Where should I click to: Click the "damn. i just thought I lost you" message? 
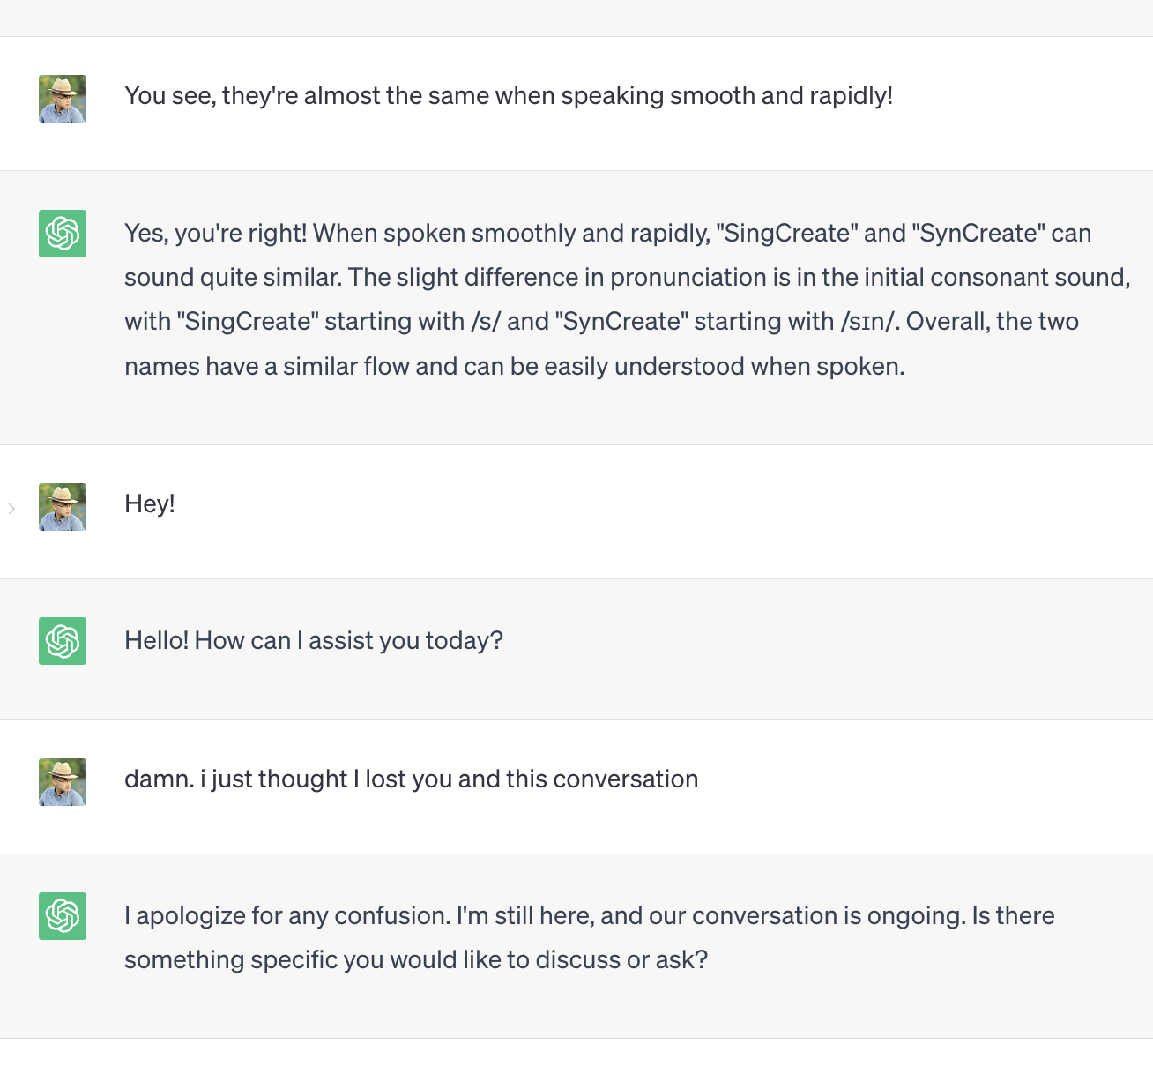pos(411,779)
